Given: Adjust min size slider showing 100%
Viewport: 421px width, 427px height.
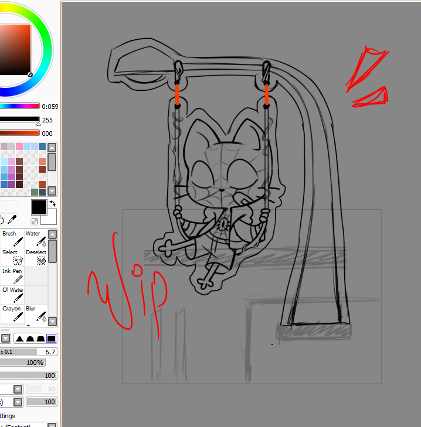Looking at the screenshot, I should tap(22, 363).
